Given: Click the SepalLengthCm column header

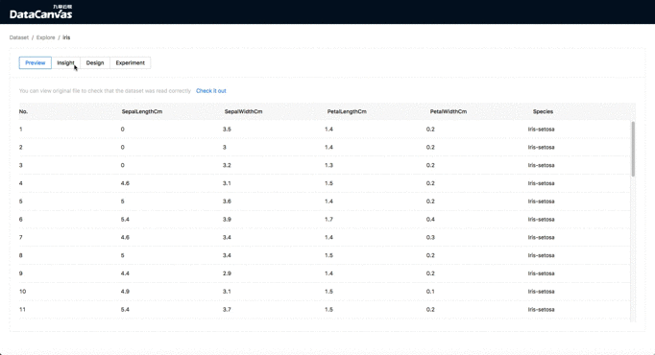Looking at the screenshot, I should point(142,112).
